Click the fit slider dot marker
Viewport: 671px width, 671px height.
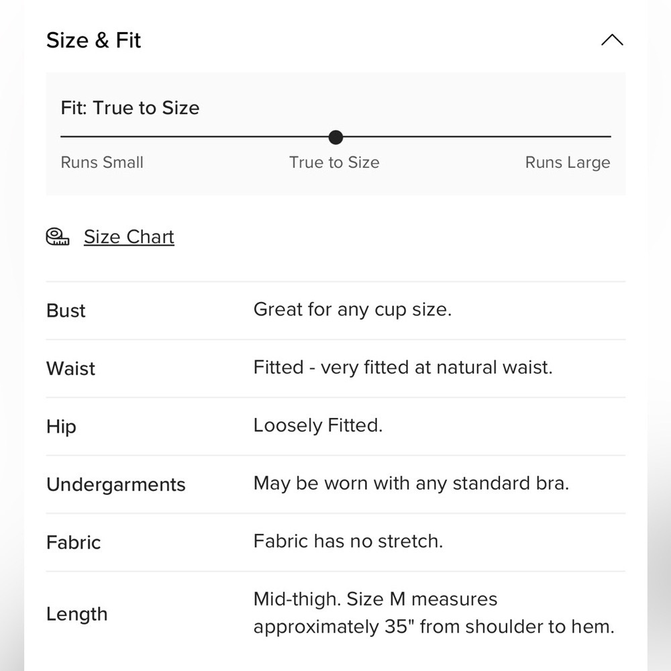point(336,138)
